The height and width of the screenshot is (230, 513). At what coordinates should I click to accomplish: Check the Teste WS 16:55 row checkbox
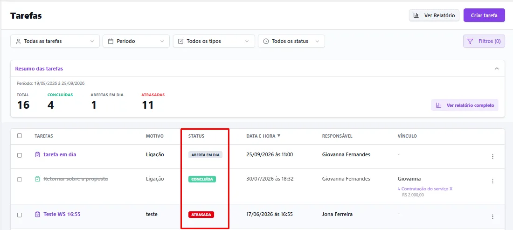20,215
